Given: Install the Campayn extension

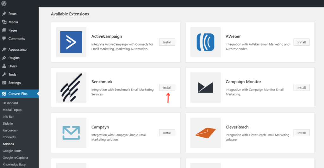Looking at the screenshot, I should [167, 133].
